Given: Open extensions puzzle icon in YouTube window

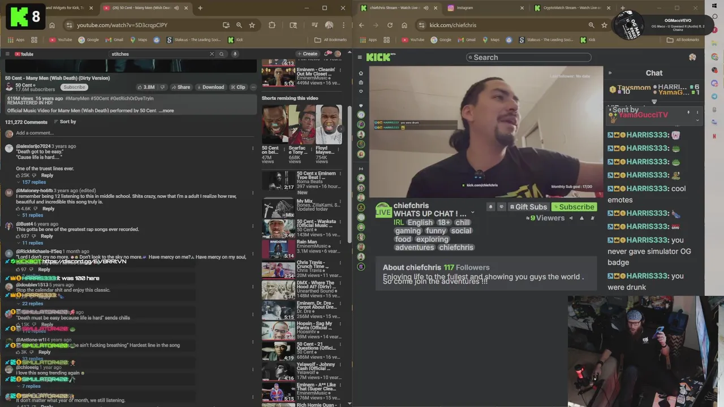Looking at the screenshot, I should (272, 25).
